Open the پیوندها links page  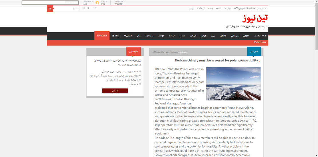click(x=210, y=8)
